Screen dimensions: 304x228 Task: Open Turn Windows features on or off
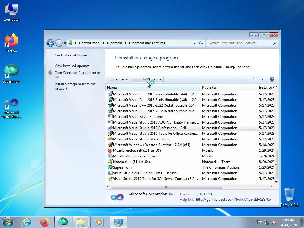tap(77, 75)
